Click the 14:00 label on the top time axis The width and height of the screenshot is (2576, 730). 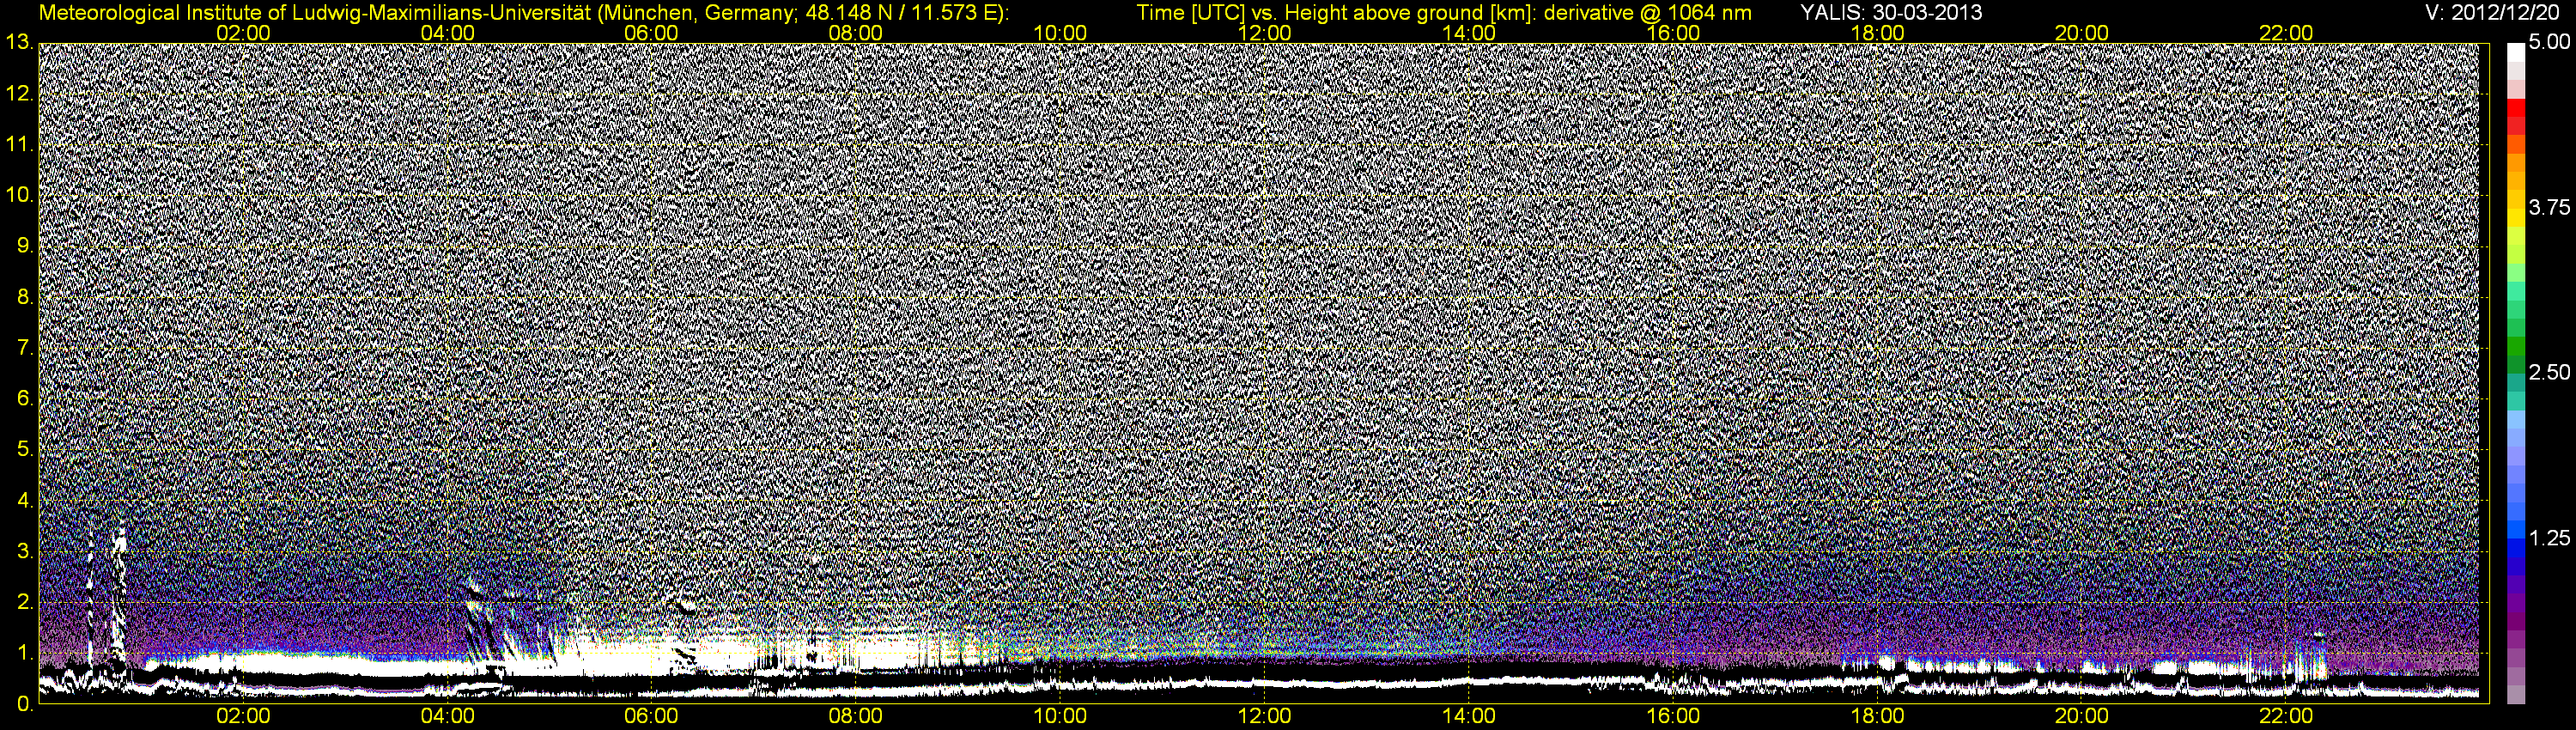pos(1469,33)
